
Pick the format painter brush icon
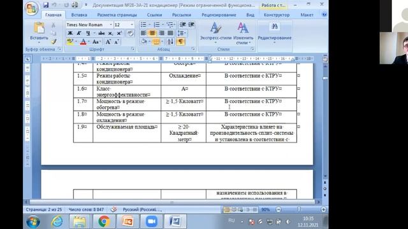click(54, 41)
